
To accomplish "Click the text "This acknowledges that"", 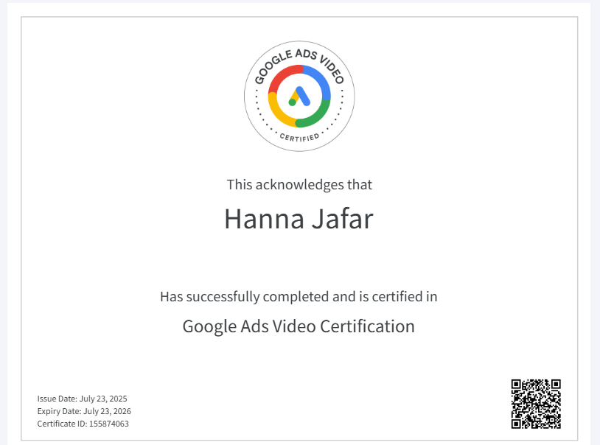I will (299, 185).
